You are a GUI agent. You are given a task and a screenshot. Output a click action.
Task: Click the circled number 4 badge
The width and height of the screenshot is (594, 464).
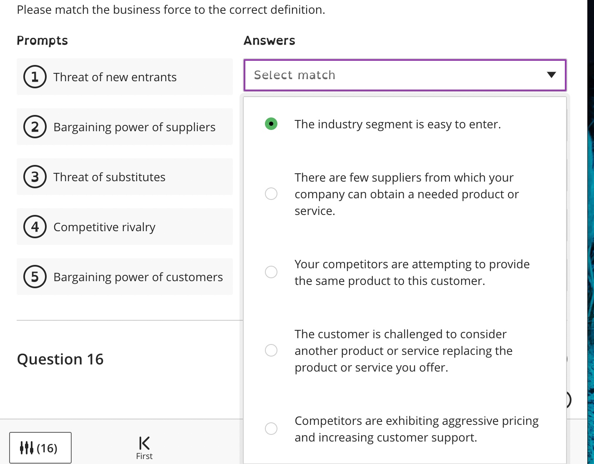(x=35, y=227)
